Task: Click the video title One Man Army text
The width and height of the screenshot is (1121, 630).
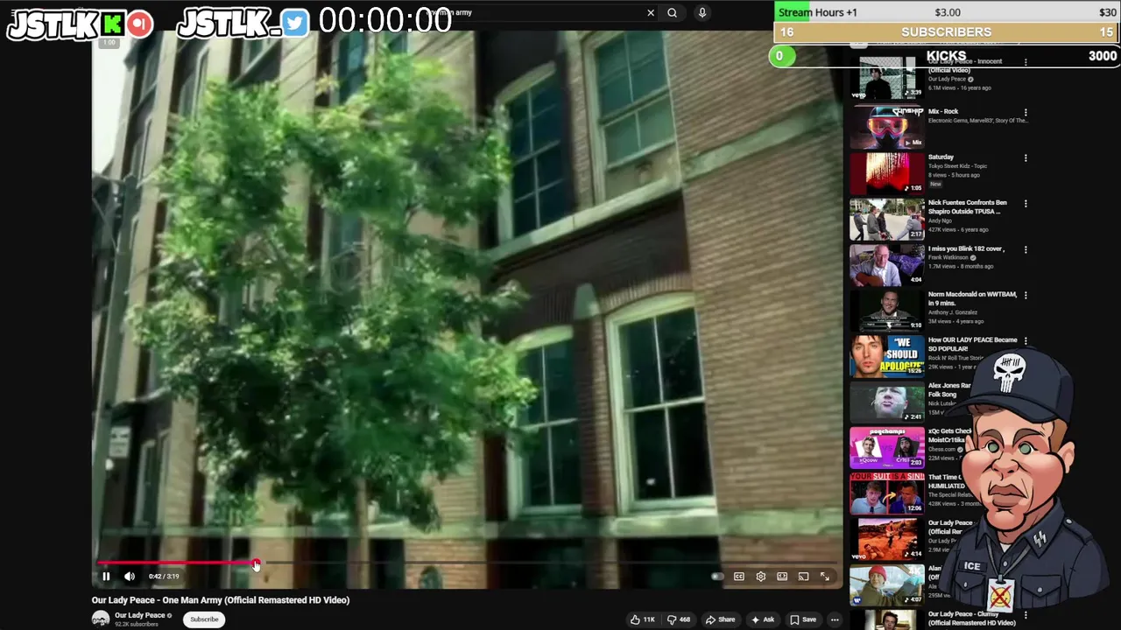Action: click(x=221, y=600)
